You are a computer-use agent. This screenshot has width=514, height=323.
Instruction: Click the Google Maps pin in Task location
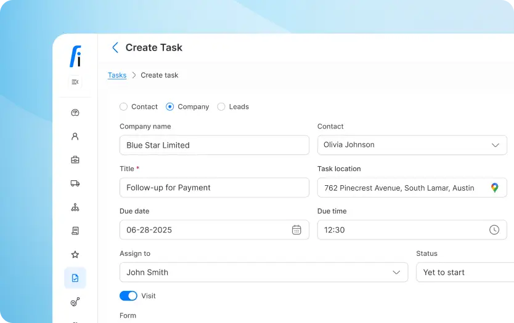(495, 188)
